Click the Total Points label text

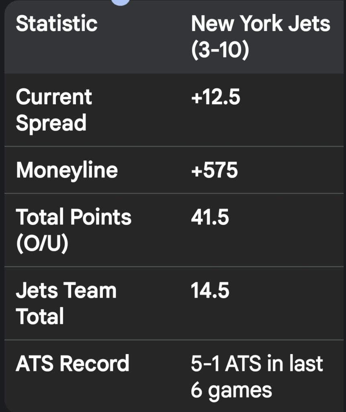[x=74, y=217]
